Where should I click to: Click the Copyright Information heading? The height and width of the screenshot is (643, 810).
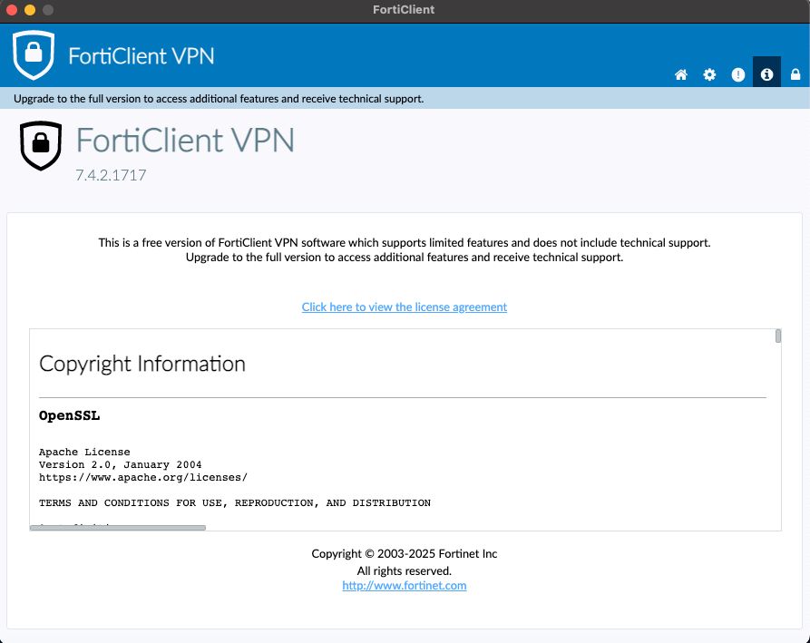coord(142,364)
